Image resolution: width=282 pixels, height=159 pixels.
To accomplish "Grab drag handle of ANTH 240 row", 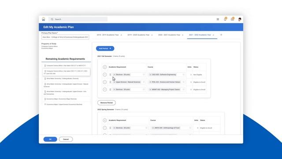I will [110, 128].
